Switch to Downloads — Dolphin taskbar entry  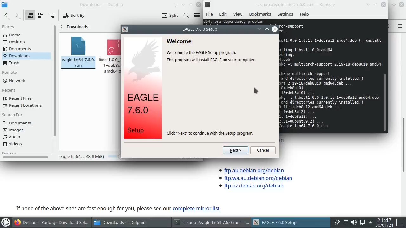[131, 222]
